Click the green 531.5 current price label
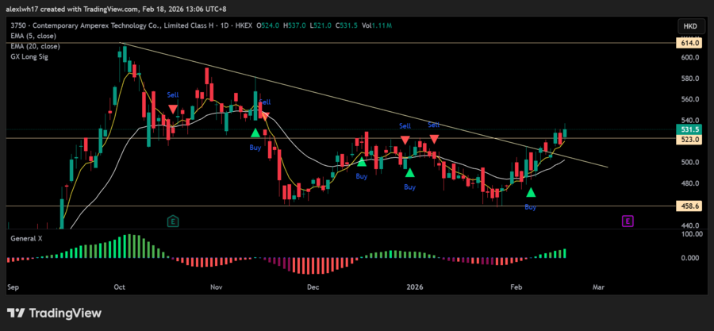 [687, 129]
